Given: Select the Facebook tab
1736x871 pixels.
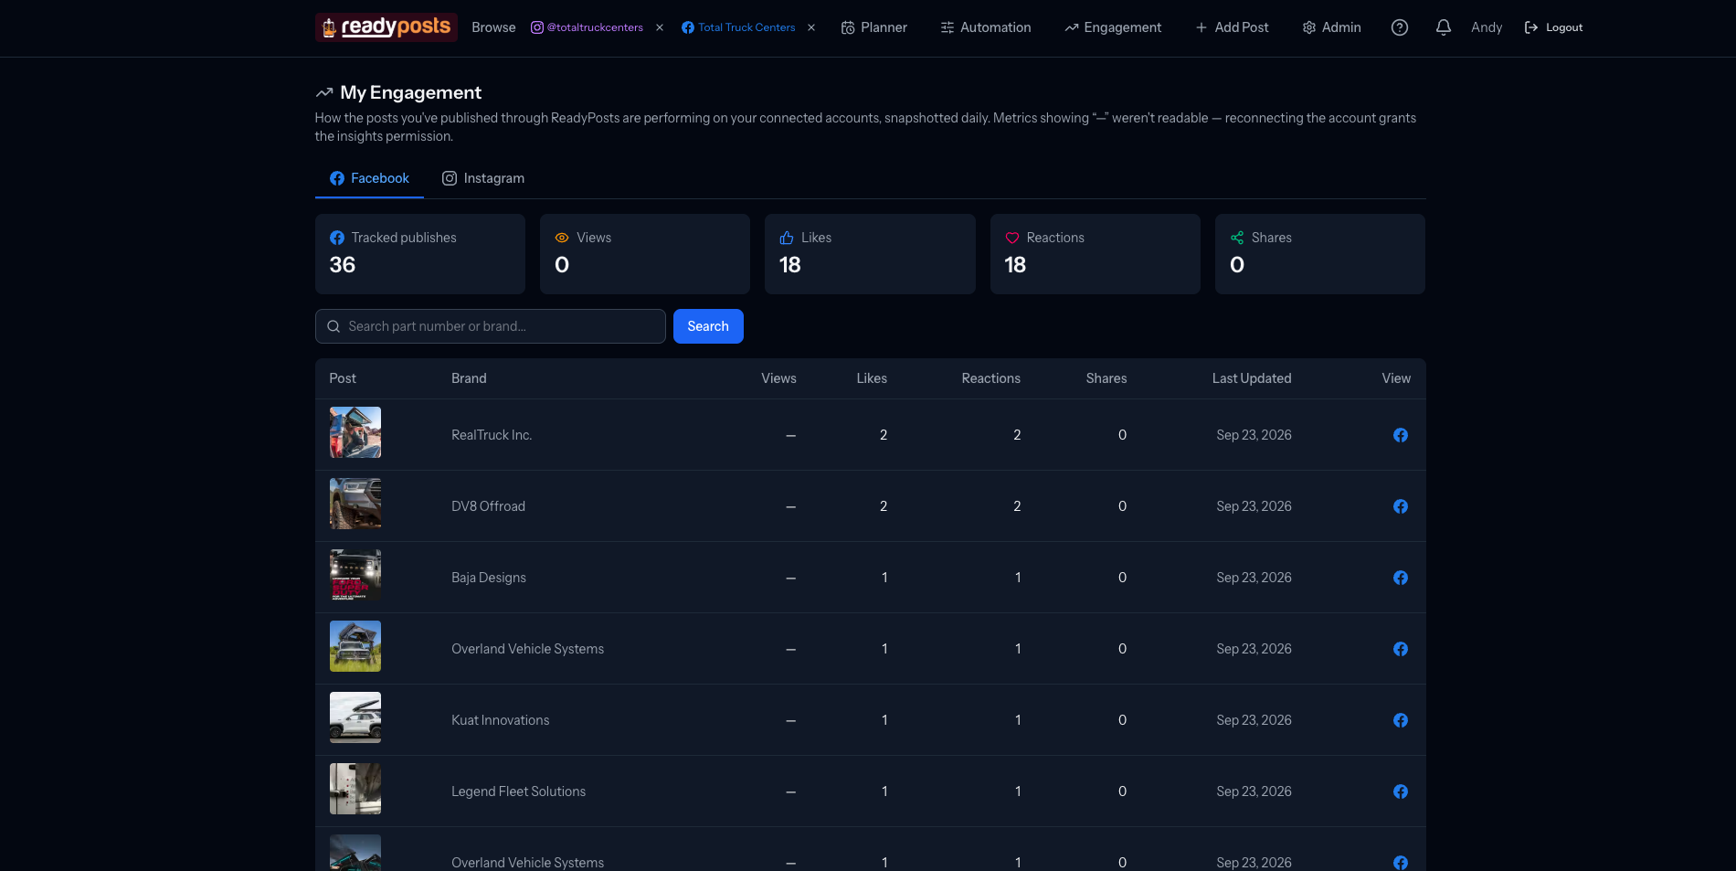Looking at the screenshot, I should point(369,178).
